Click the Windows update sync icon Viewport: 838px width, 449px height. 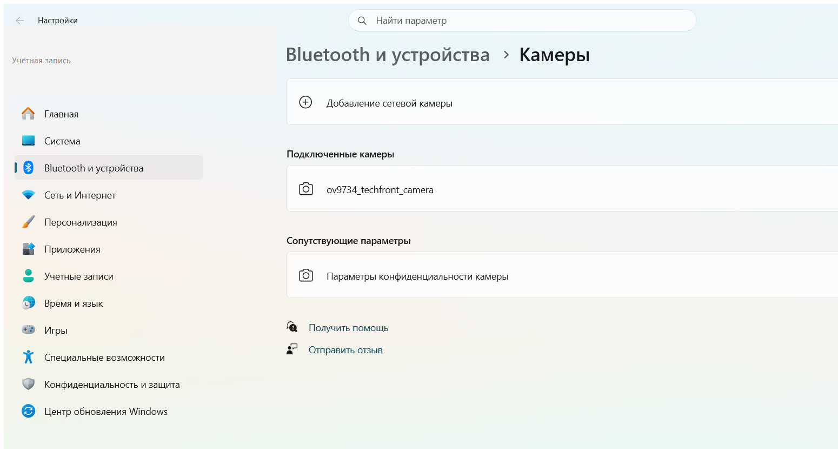tap(28, 411)
